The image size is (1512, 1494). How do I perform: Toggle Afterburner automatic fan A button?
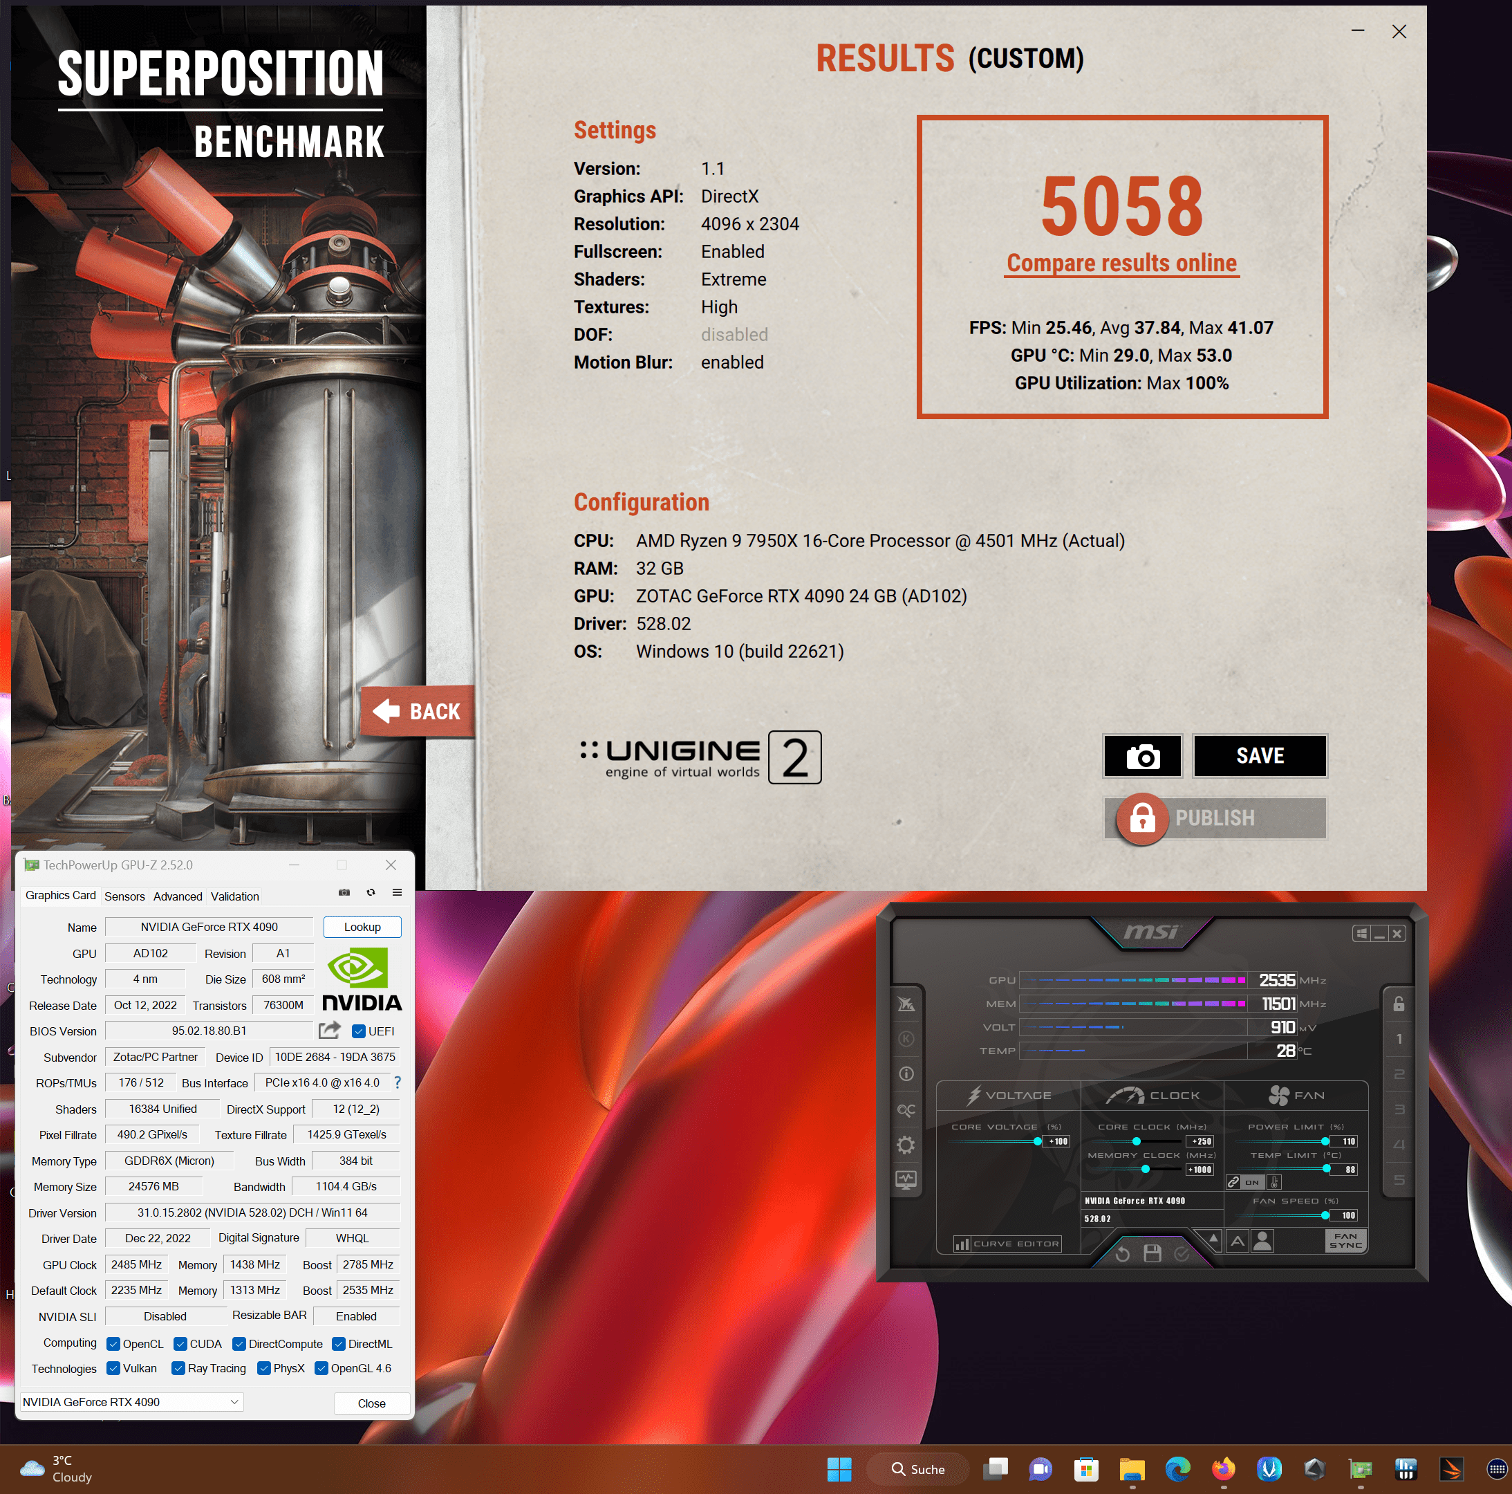point(1238,1240)
